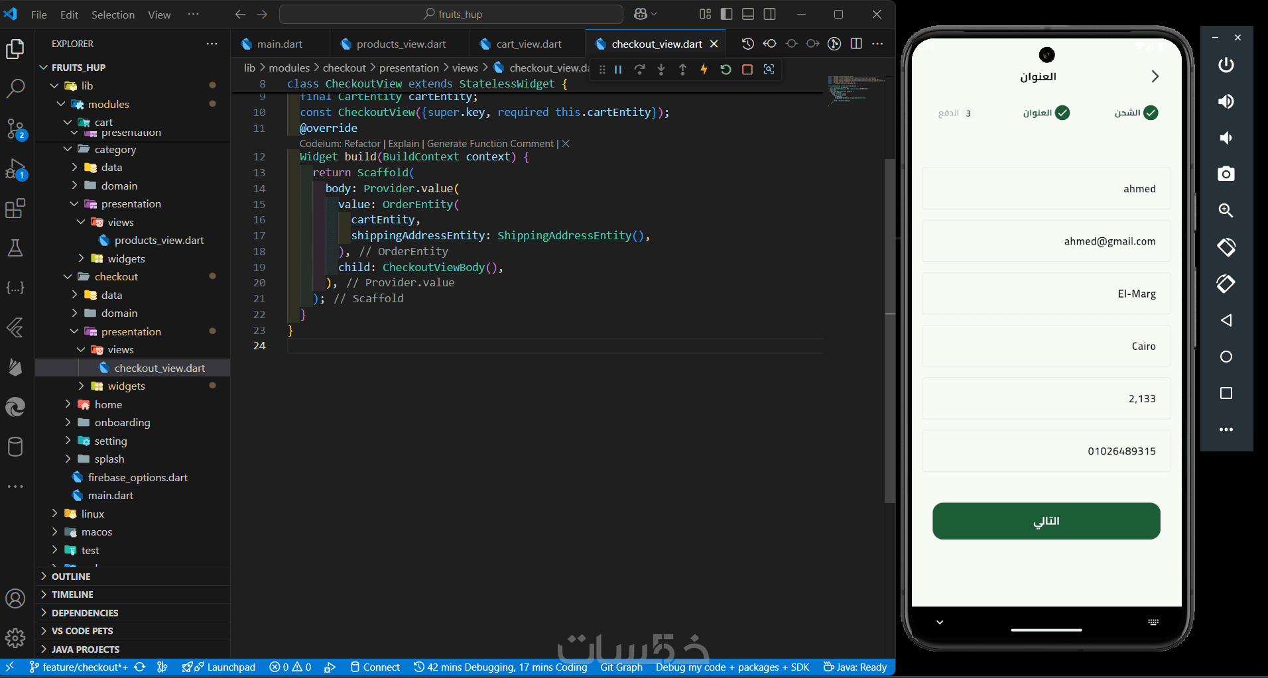Pause debugger execution
This screenshot has height=678, width=1268.
(x=618, y=70)
